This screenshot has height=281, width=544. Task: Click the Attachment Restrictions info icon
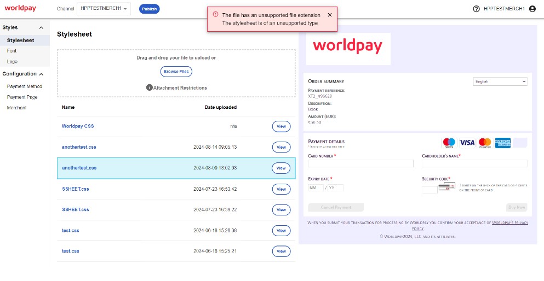[149, 87]
